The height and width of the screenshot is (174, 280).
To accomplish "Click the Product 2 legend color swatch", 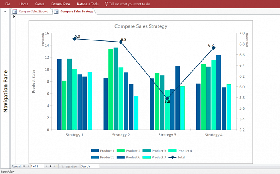I will pyautogui.click(x=121, y=151).
